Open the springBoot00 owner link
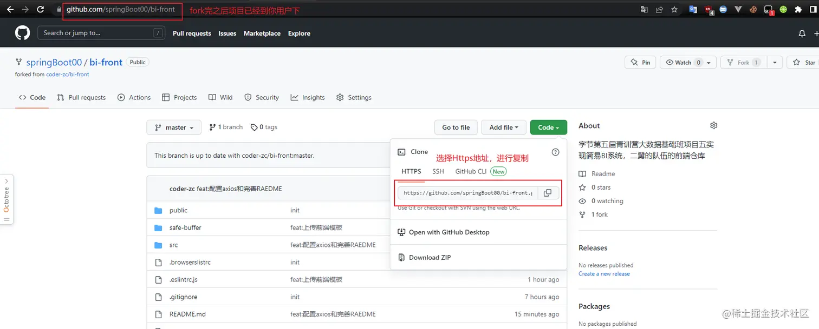 click(x=54, y=62)
